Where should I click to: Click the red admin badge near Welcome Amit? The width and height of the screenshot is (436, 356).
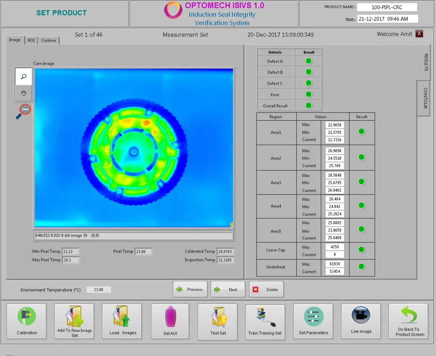point(419,34)
